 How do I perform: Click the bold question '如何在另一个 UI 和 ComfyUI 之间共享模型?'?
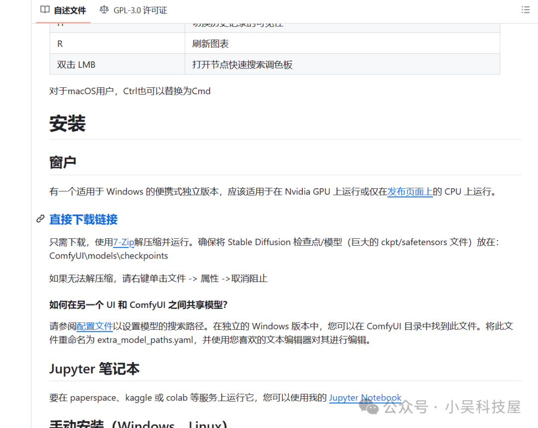coord(138,305)
